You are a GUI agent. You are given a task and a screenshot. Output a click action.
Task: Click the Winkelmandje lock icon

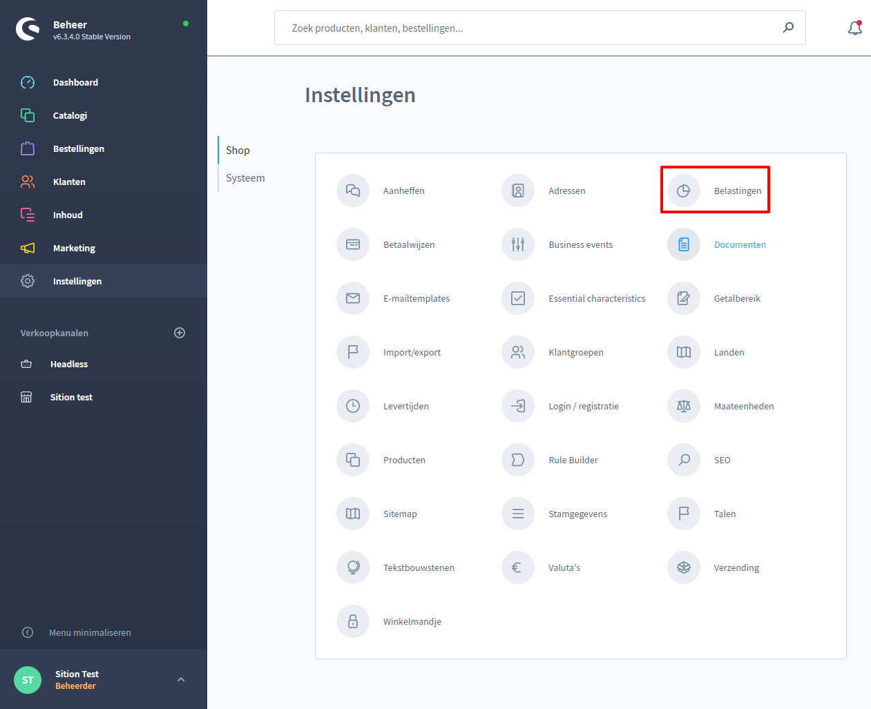pos(353,621)
